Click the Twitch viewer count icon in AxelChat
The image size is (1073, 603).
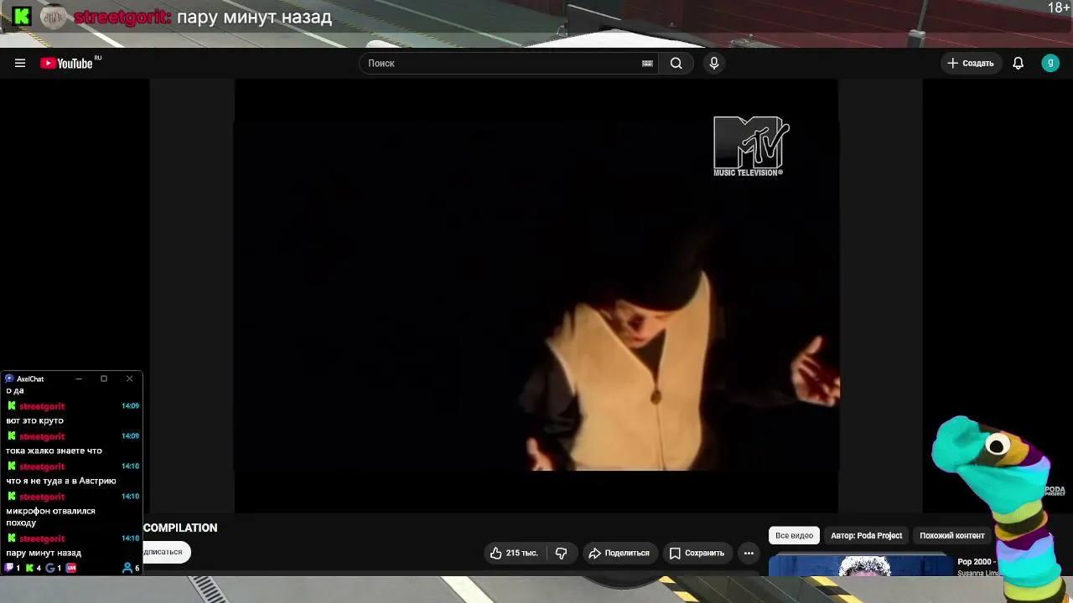click(x=9, y=568)
